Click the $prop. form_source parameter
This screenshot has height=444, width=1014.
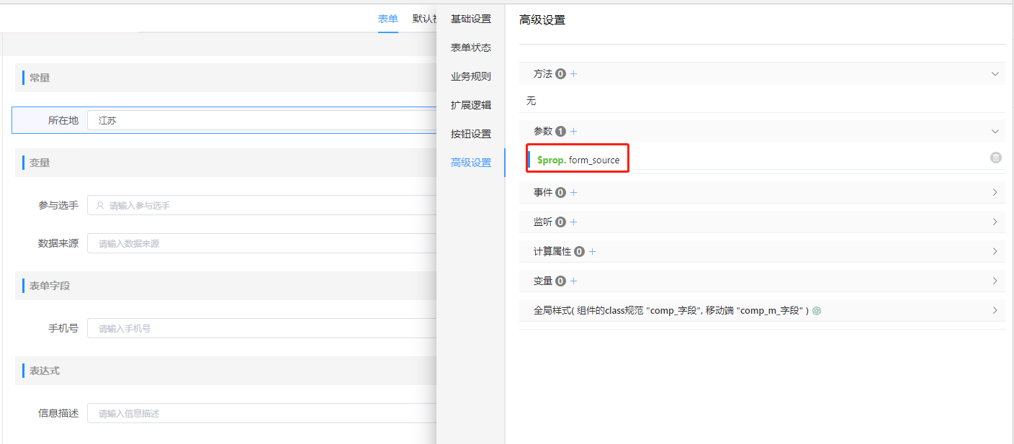coord(578,160)
